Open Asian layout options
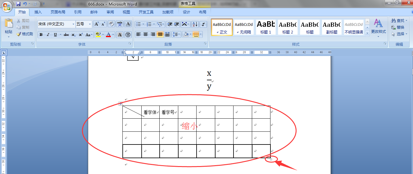The image size is (413, 174). tap(185, 24)
